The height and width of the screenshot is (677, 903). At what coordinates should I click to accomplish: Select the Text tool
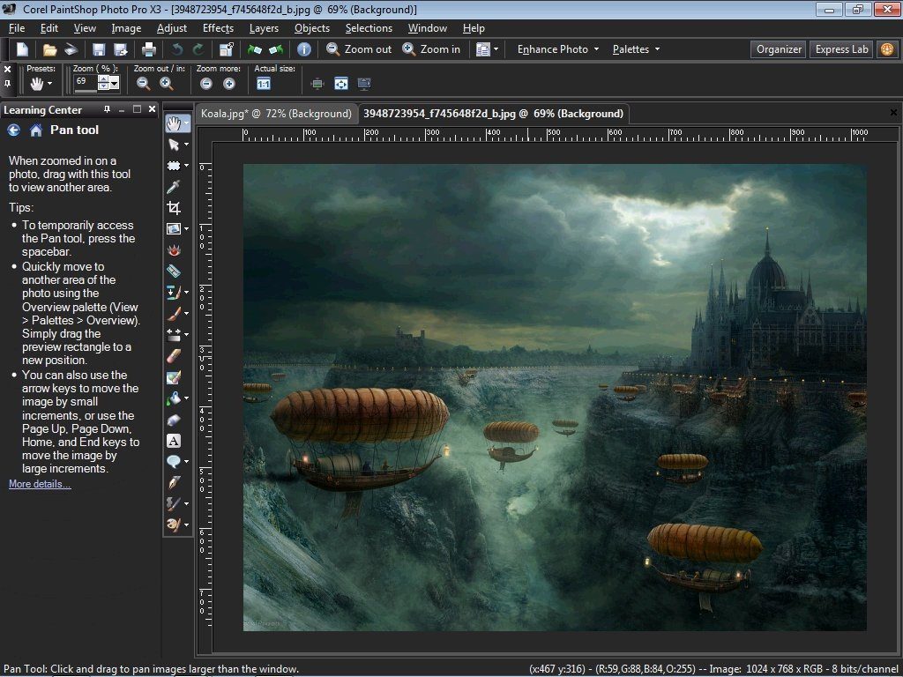click(174, 441)
